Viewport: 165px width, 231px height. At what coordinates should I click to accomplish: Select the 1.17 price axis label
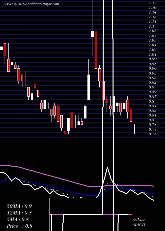(152, 3)
